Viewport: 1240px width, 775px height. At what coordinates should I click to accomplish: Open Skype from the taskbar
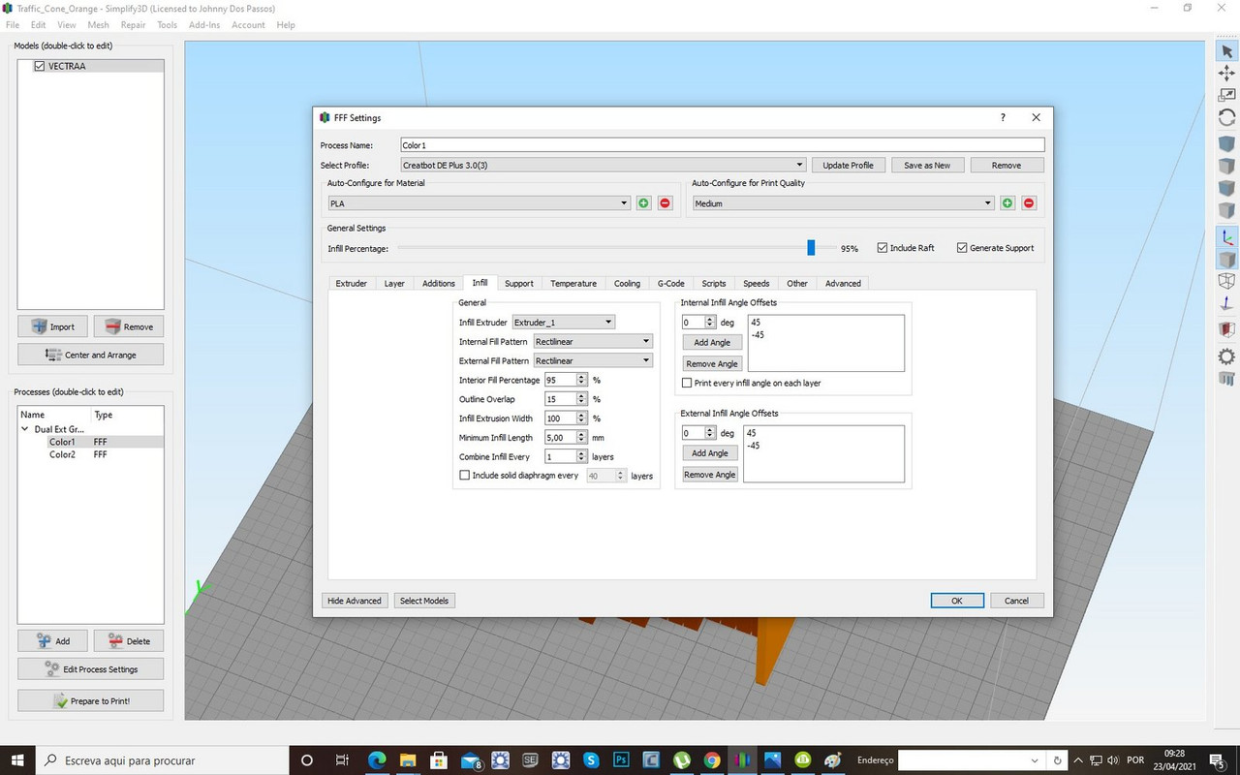[x=591, y=760]
